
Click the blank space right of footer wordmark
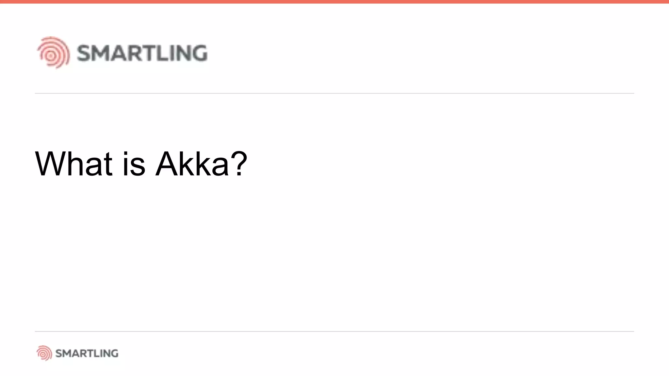376,353
